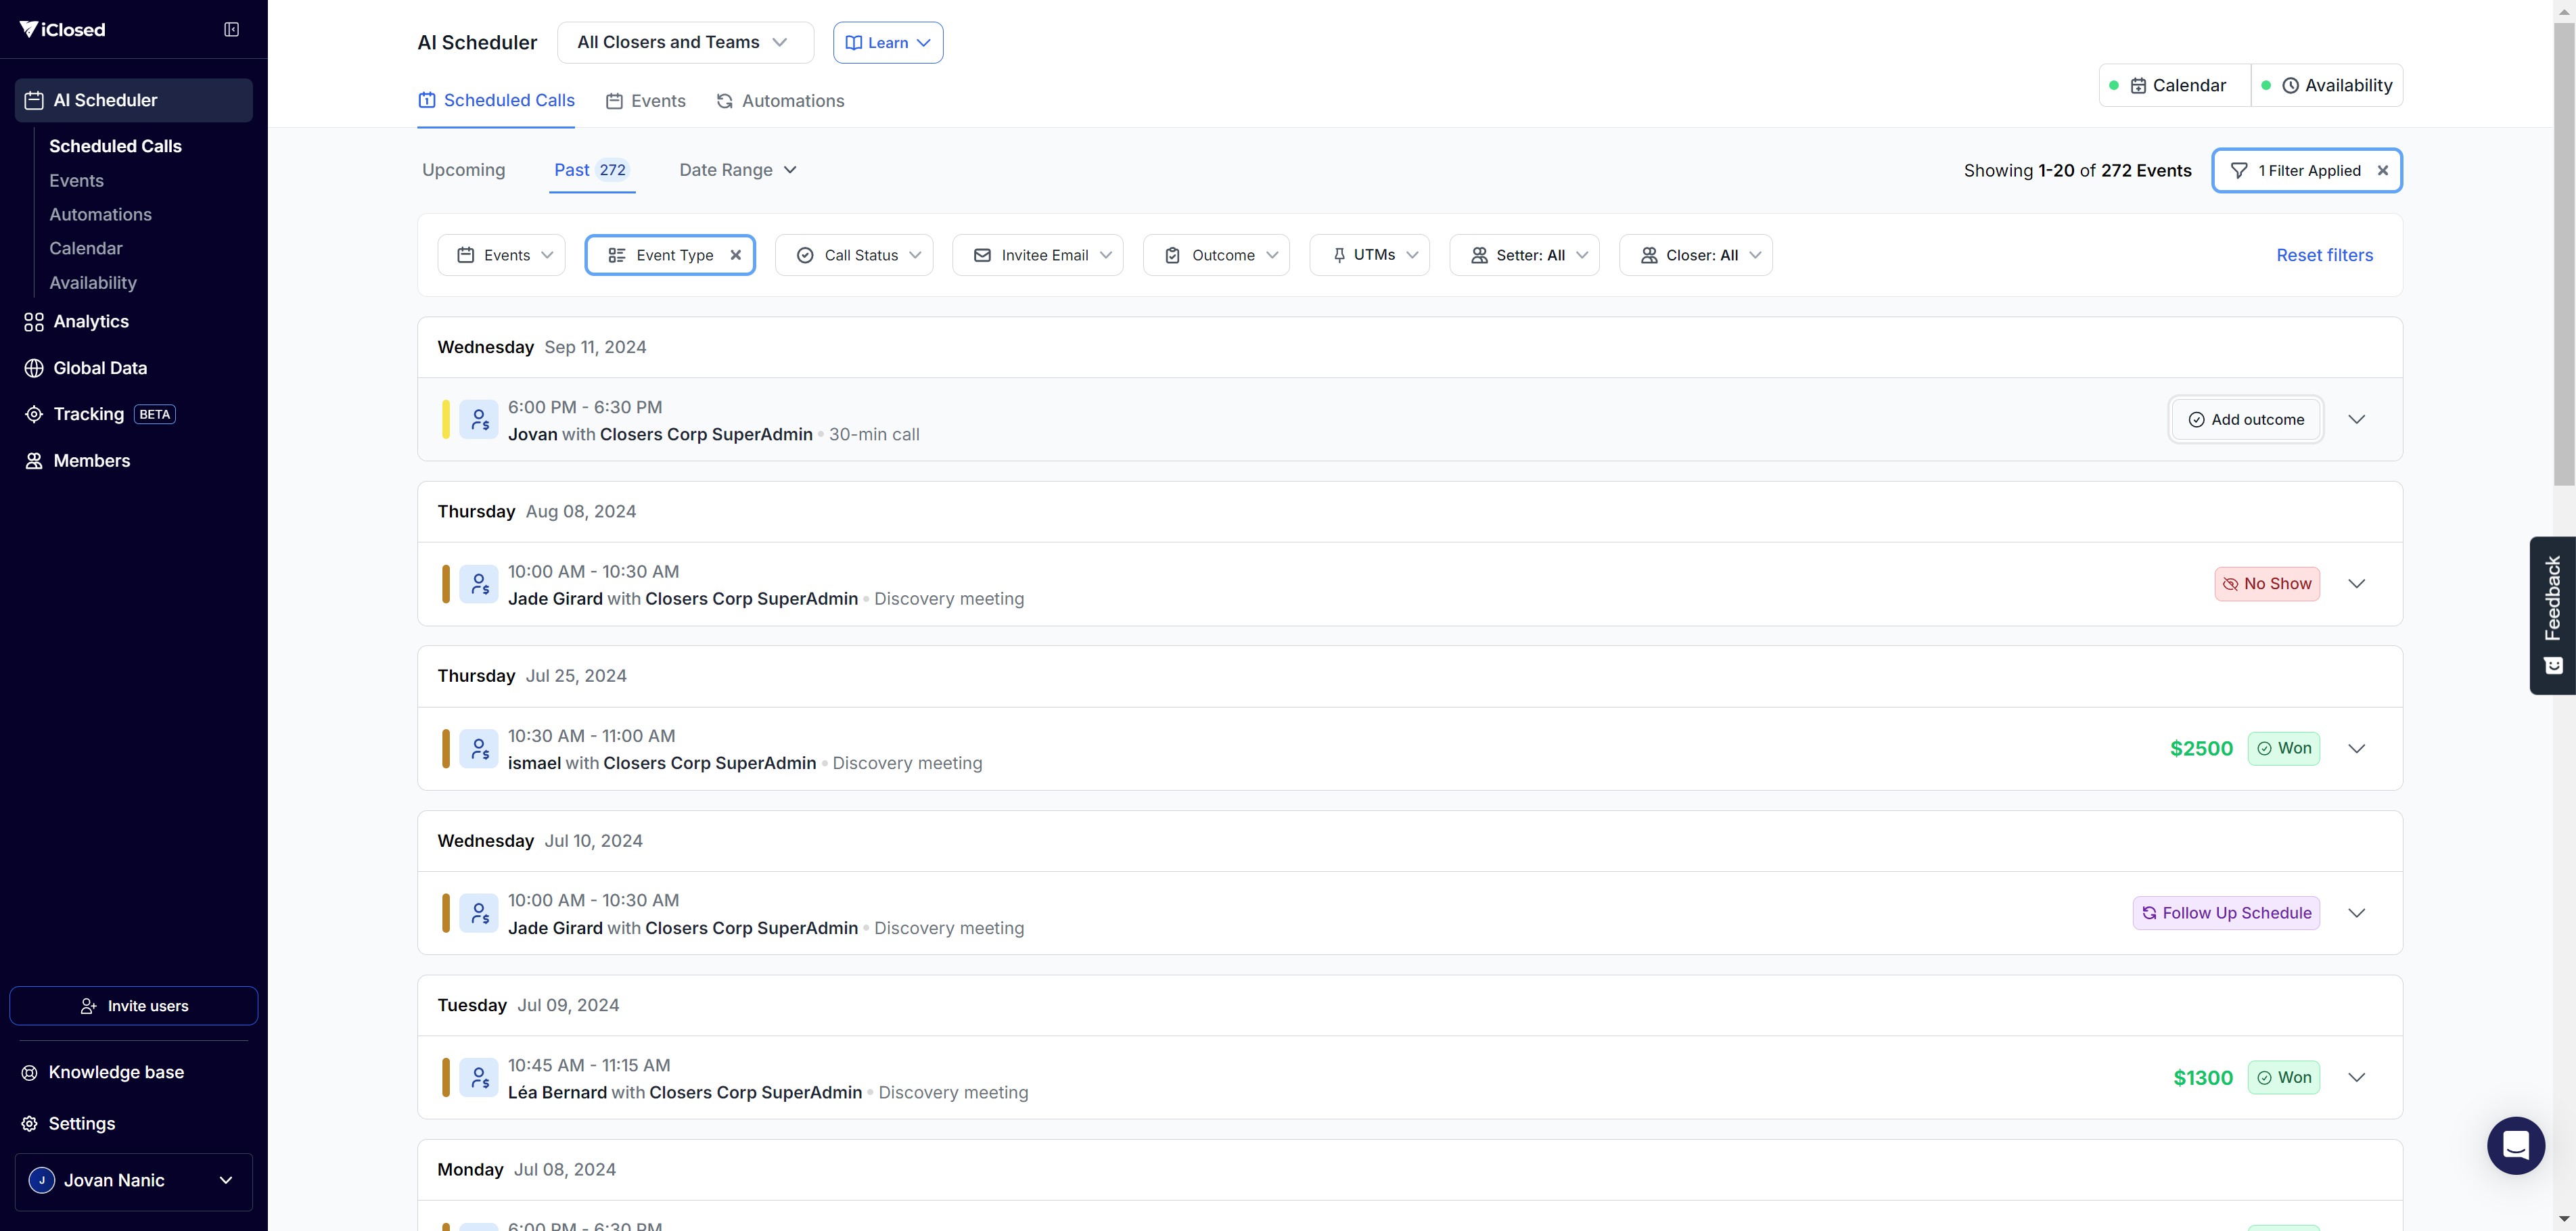2576x1231 pixels.
Task: Clear the Event Type filter with X
Action: (736, 255)
